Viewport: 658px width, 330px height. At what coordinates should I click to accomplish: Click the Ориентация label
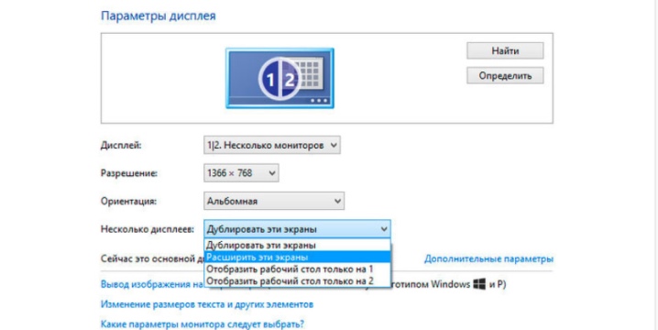(x=128, y=201)
